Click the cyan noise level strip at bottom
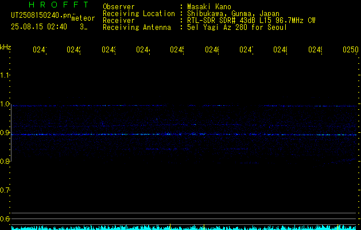361x230 pixels. pos(184,228)
